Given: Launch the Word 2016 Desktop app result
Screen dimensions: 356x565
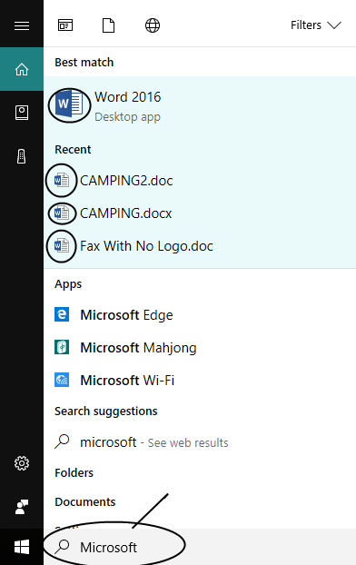Looking at the screenshot, I should [x=200, y=106].
